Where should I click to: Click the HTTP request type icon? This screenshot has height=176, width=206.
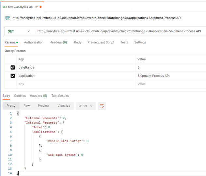click(x=8, y=18)
